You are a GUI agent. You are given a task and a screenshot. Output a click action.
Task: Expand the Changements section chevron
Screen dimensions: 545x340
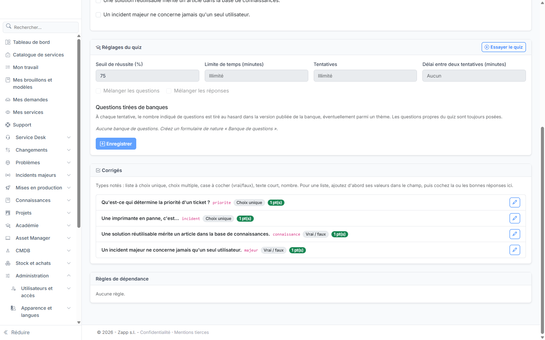point(69,150)
